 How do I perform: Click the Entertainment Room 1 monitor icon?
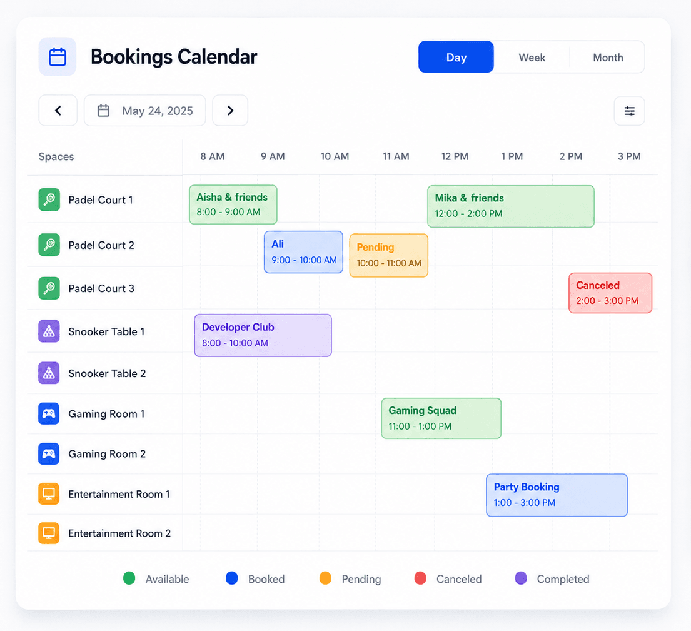[49, 494]
